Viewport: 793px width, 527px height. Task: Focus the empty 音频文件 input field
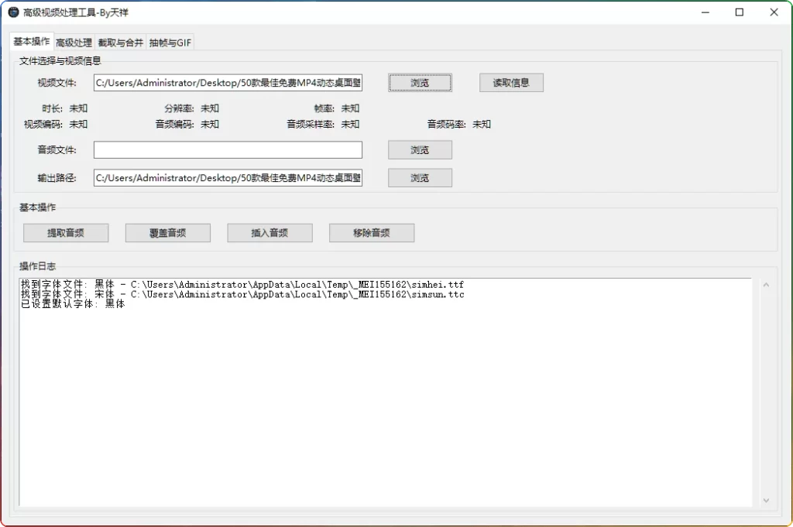coord(228,149)
